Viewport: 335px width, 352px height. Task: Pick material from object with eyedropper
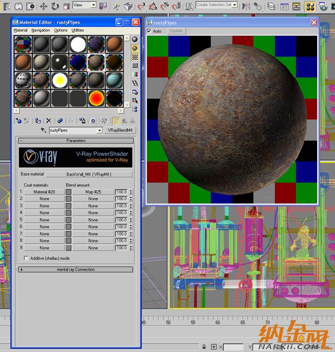tap(43, 130)
